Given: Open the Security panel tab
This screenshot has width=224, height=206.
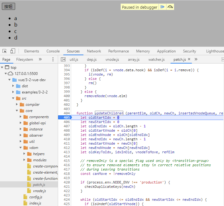Looking at the screenshot, I should pyautogui.click(x=190, y=51).
